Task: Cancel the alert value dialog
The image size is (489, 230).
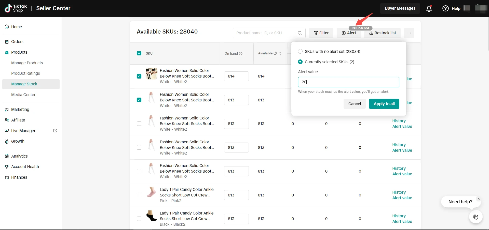Action: [x=355, y=104]
